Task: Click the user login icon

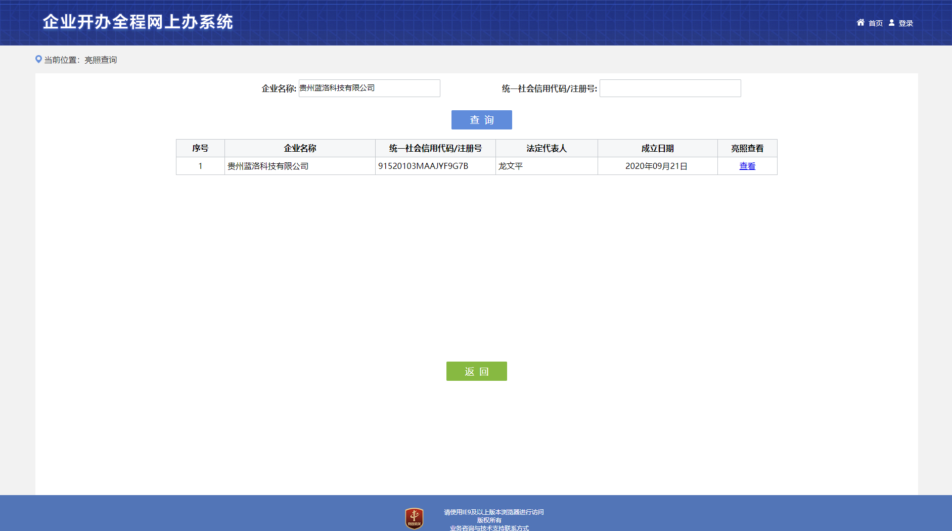Action: (892, 23)
